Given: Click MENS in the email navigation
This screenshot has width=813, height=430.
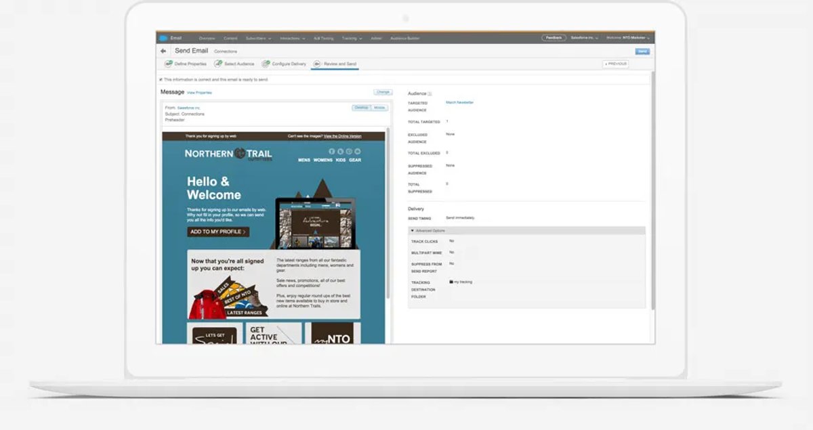Looking at the screenshot, I should (x=304, y=160).
